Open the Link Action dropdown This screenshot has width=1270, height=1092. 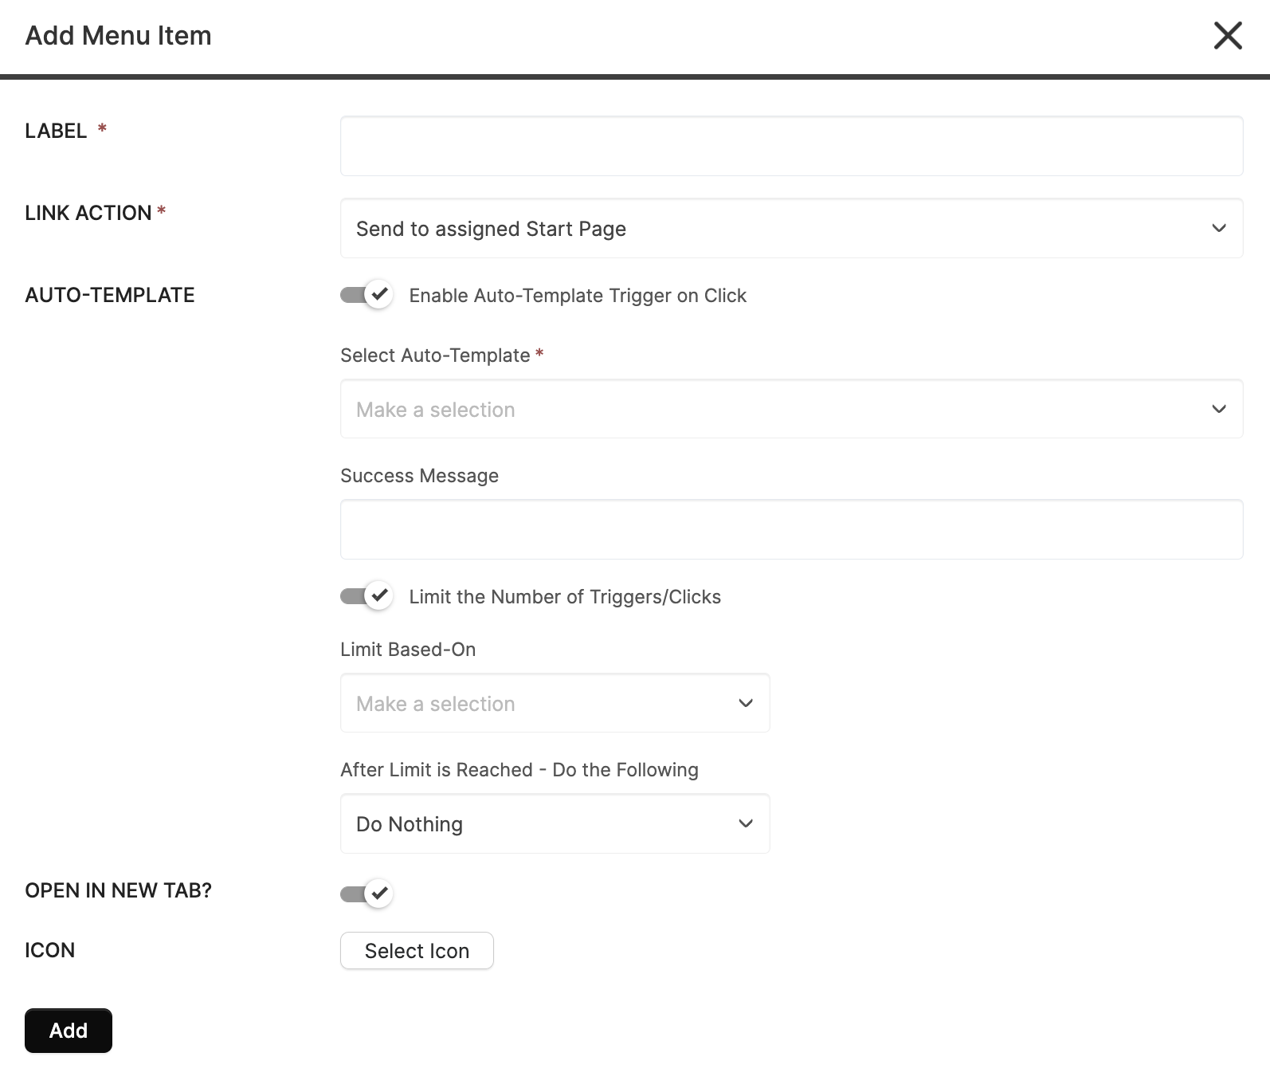tap(791, 228)
